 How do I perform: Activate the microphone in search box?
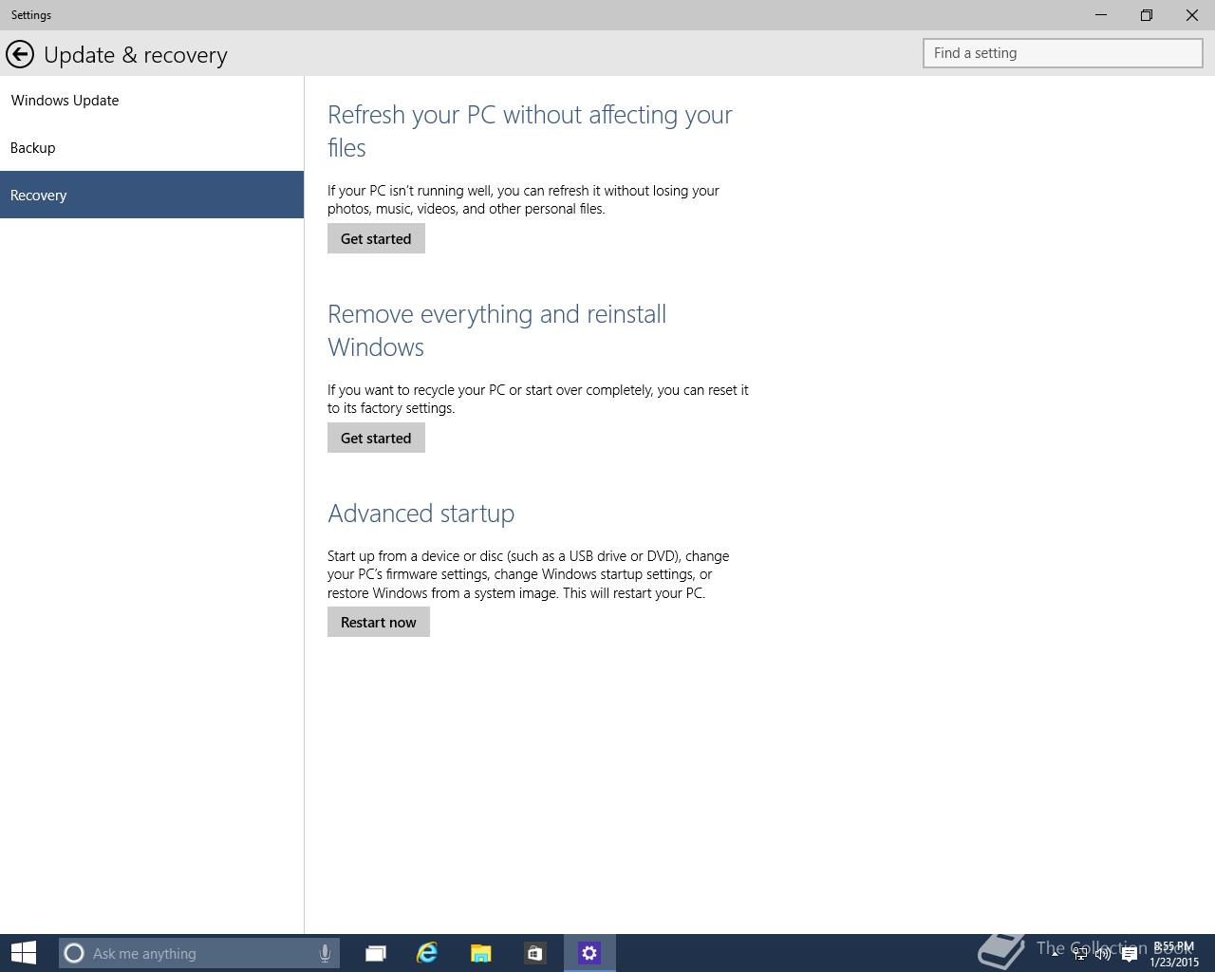pyautogui.click(x=325, y=953)
